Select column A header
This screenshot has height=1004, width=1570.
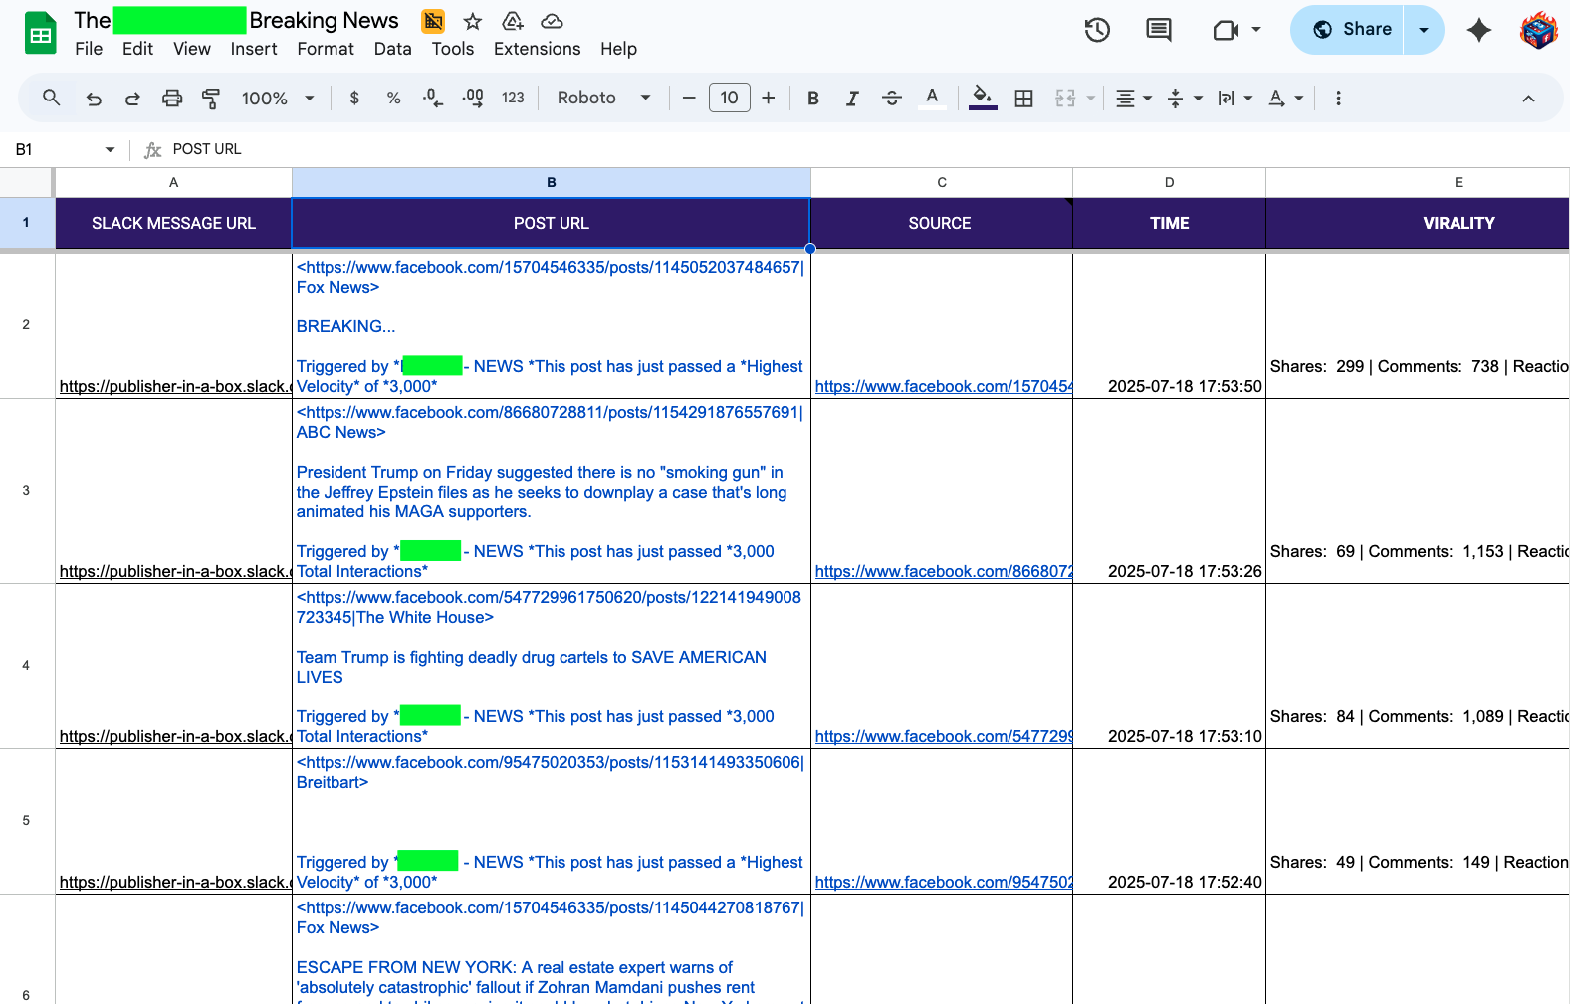[x=173, y=183]
